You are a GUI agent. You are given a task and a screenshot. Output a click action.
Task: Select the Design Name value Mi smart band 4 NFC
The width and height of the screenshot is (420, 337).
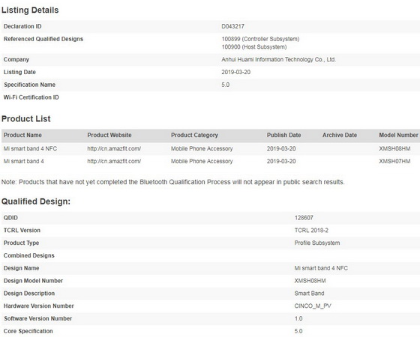pos(321,268)
